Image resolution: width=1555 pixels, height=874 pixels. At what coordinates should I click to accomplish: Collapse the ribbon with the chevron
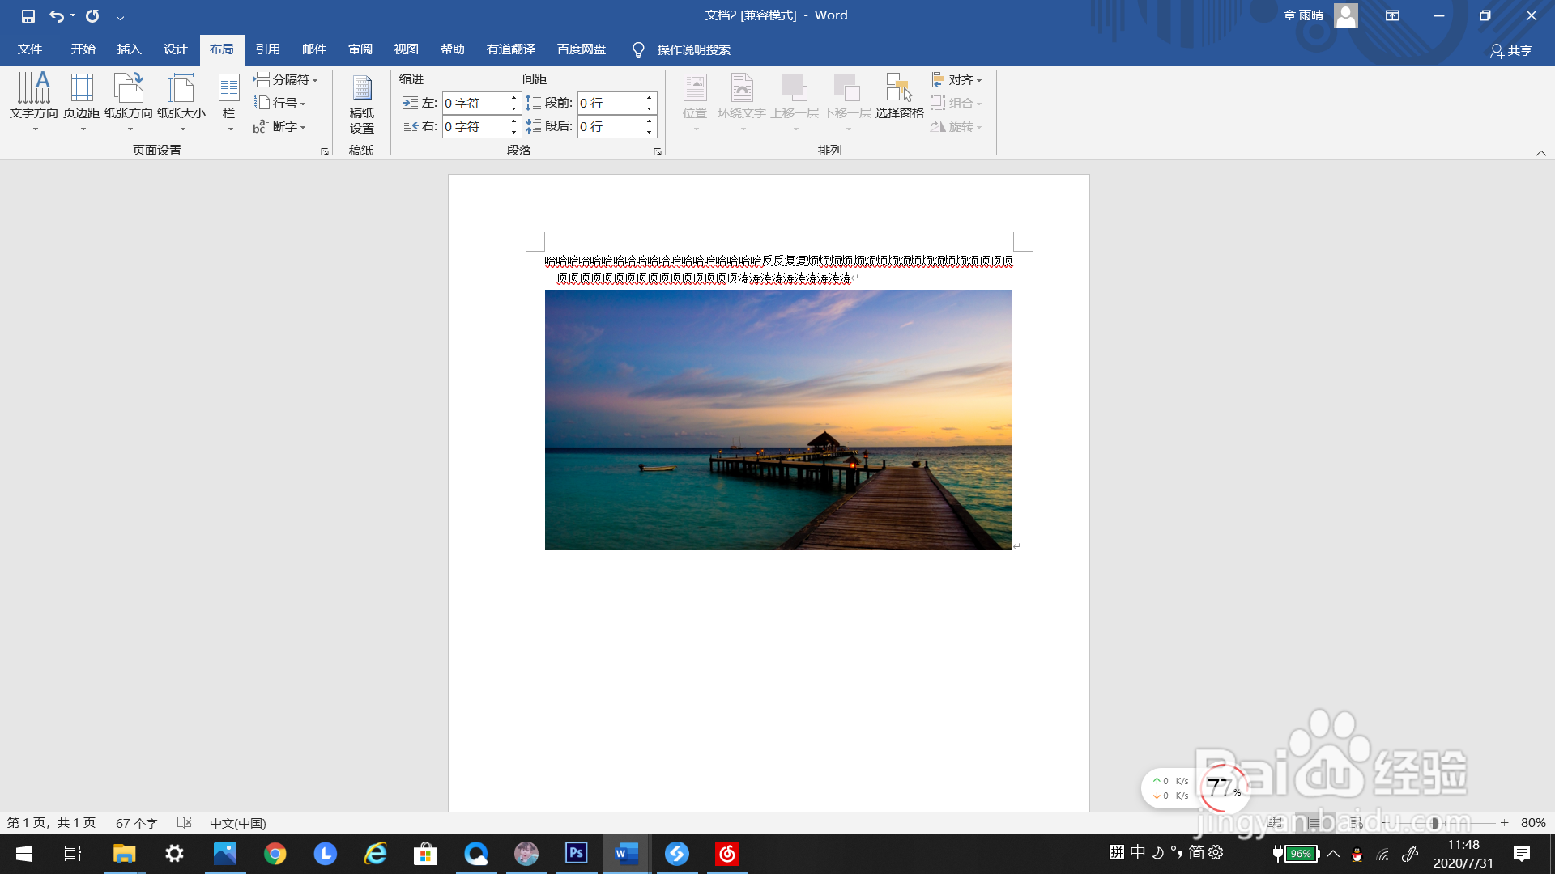click(x=1541, y=153)
